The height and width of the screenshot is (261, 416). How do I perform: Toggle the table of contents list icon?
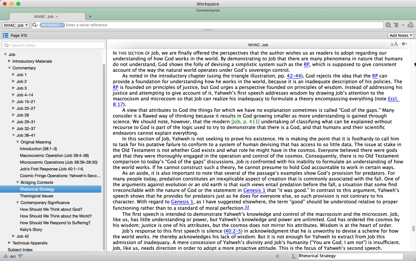point(5,35)
